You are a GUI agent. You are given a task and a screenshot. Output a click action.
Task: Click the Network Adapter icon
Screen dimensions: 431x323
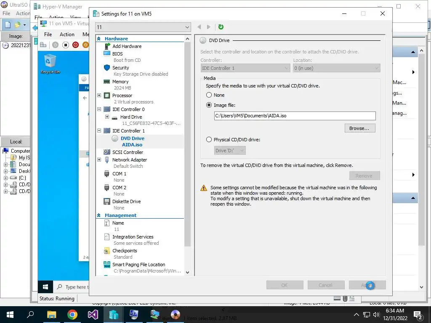click(x=107, y=160)
